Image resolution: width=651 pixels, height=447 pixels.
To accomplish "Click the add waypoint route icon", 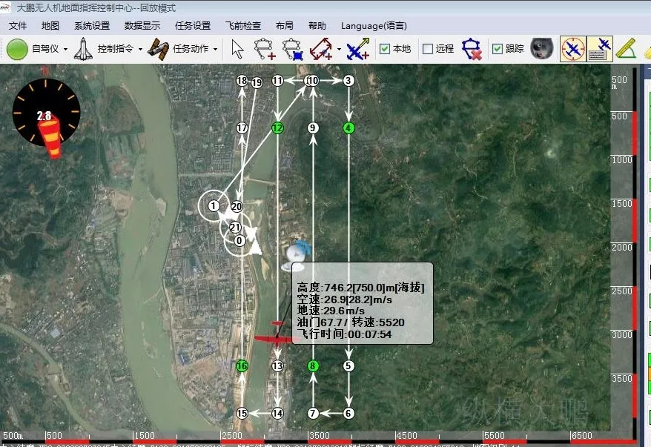I will click(265, 49).
